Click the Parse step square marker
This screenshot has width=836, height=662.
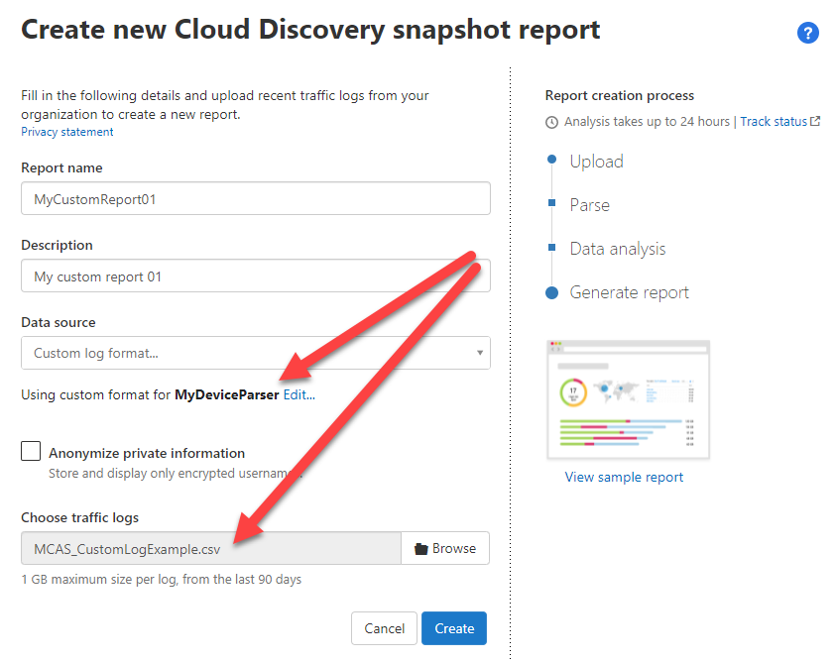(x=551, y=204)
